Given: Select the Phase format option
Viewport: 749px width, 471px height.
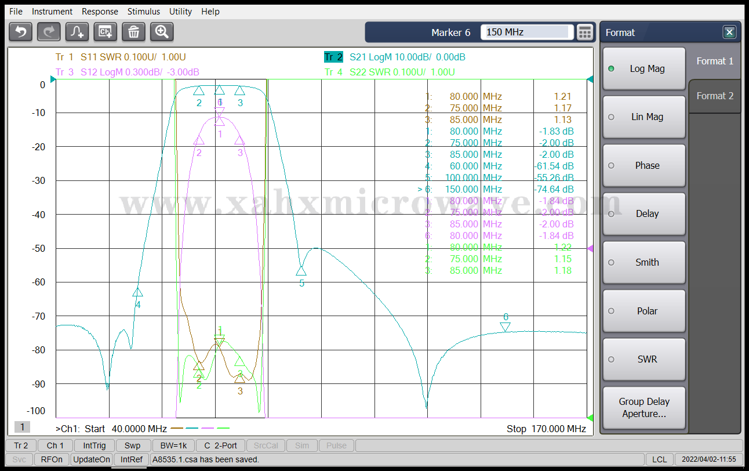Looking at the screenshot, I should [644, 165].
